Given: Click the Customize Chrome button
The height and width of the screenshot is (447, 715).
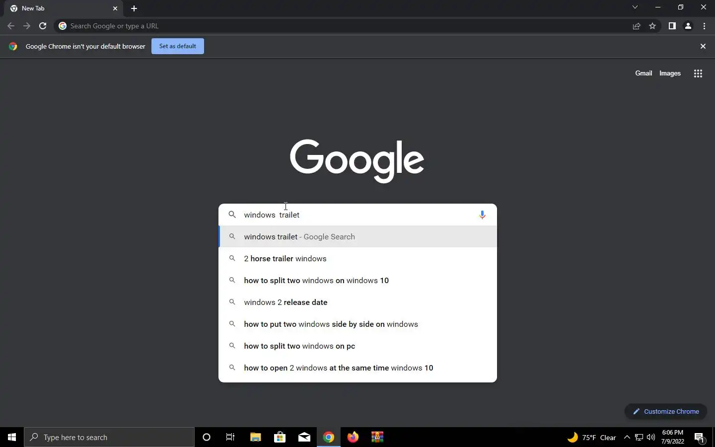Looking at the screenshot, I should pos(665,411).
